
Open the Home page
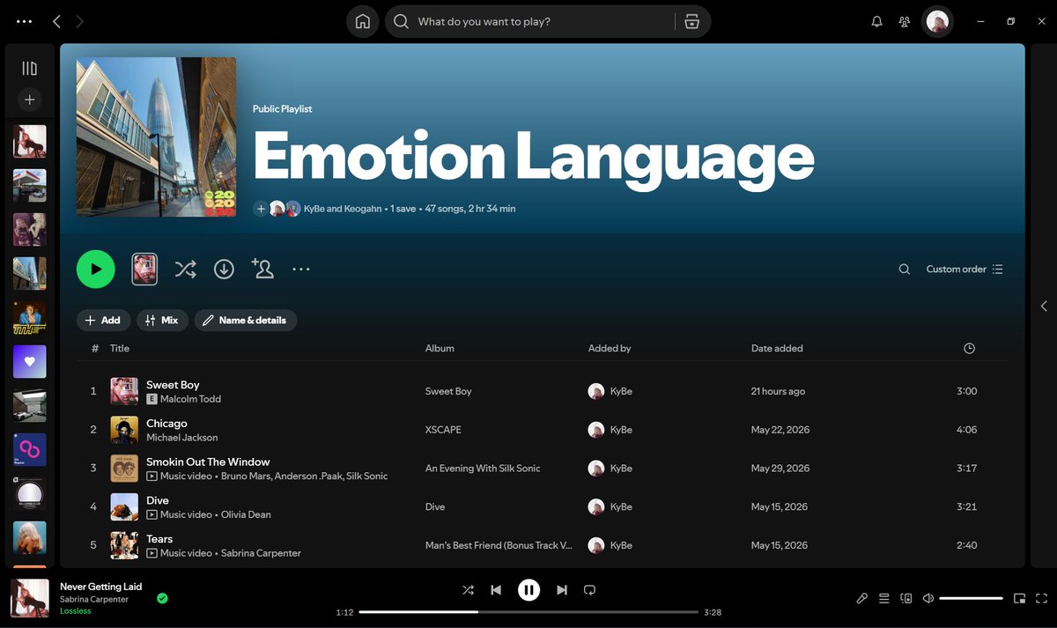click(363, 22)
